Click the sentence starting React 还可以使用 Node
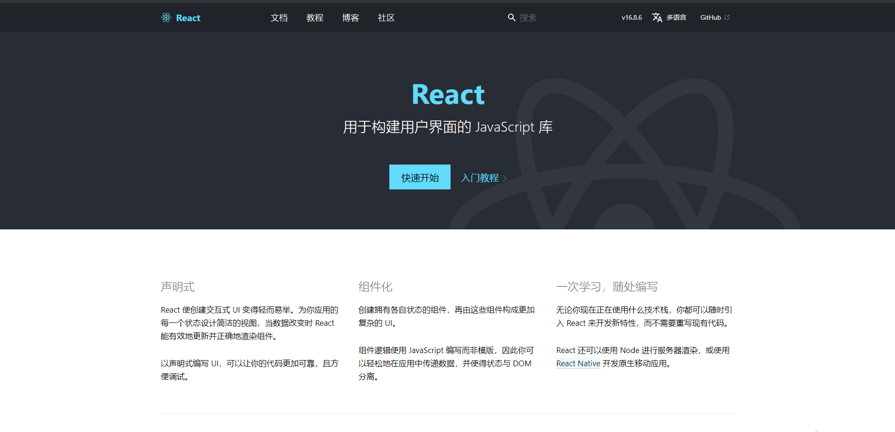This screenshot has height=432, width=895. (643, 357)
